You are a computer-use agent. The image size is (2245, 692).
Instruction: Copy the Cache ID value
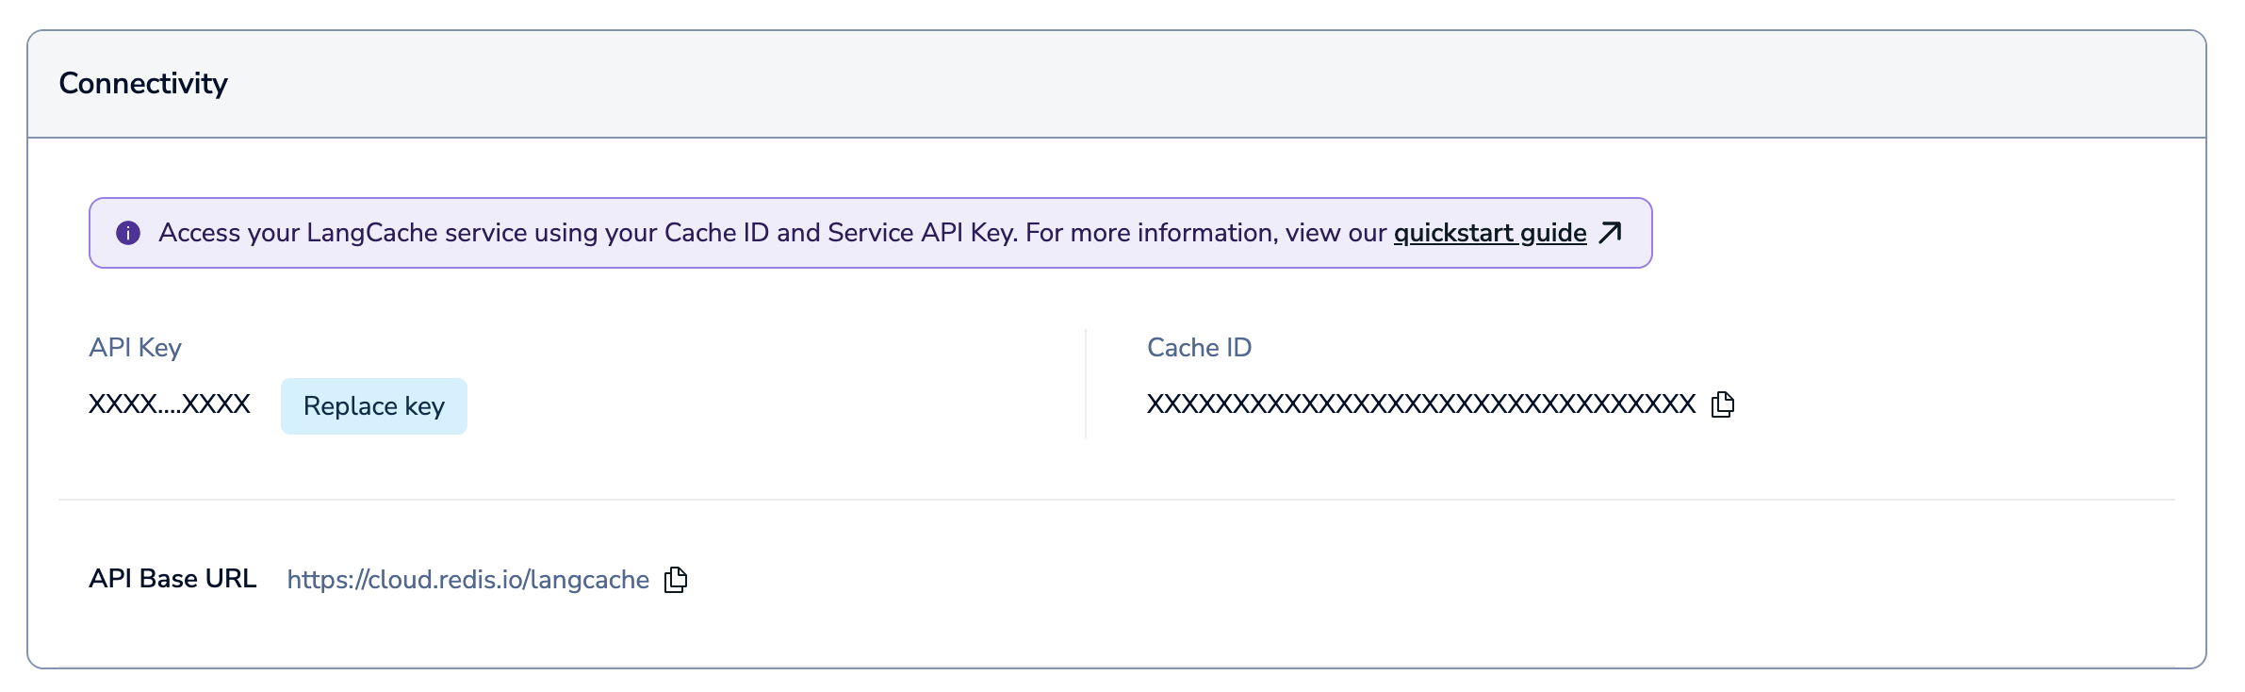(x=1722, y=404)
